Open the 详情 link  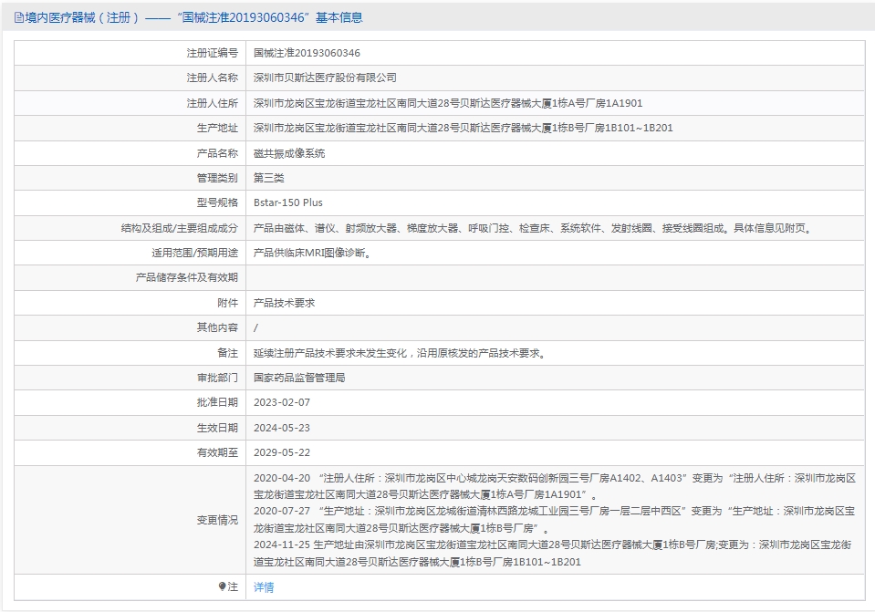coord(264,586)
